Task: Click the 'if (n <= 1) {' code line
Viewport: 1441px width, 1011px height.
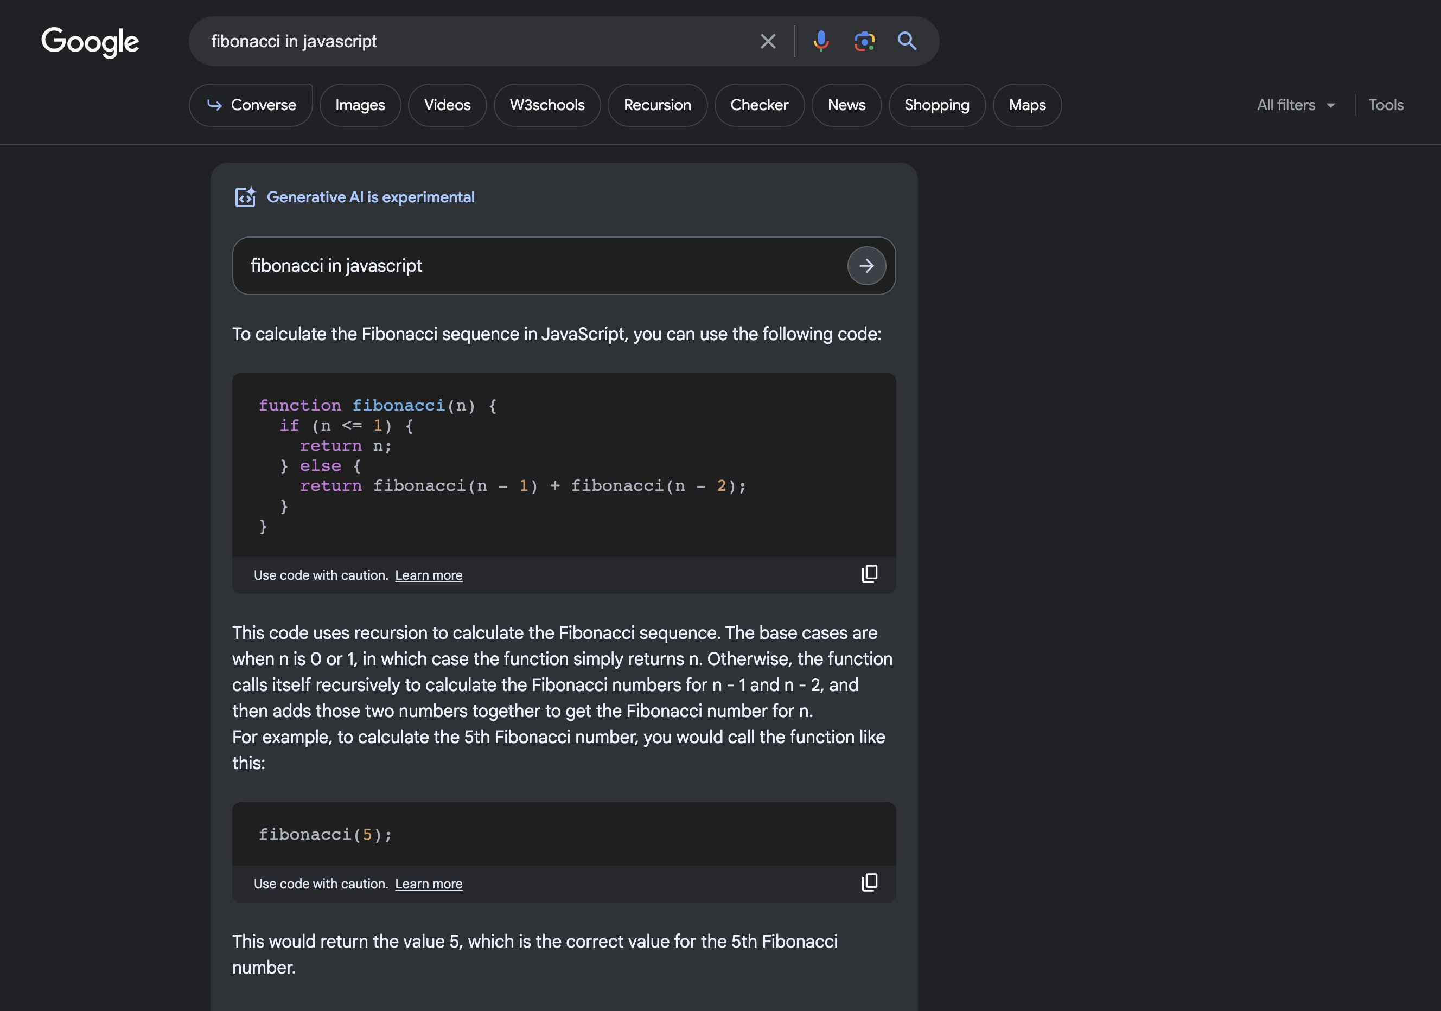Action: pyautogui.click(x=347, y=426)
